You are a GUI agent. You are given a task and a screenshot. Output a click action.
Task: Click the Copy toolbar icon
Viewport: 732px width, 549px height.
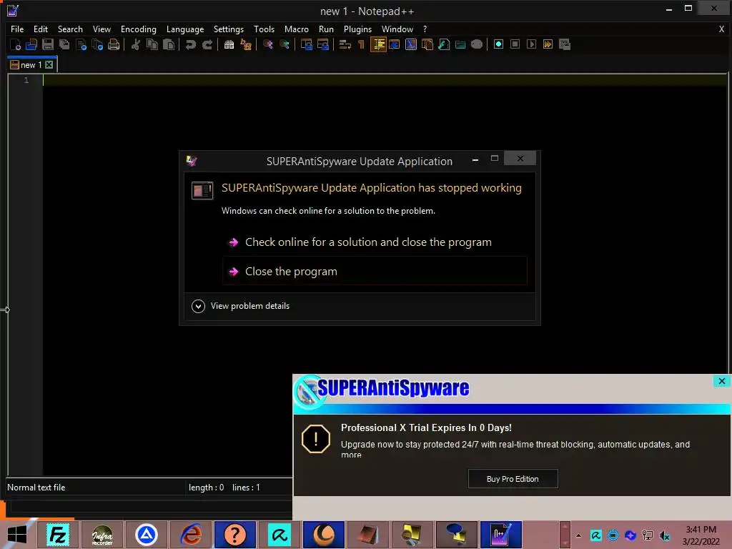[152, 45]
